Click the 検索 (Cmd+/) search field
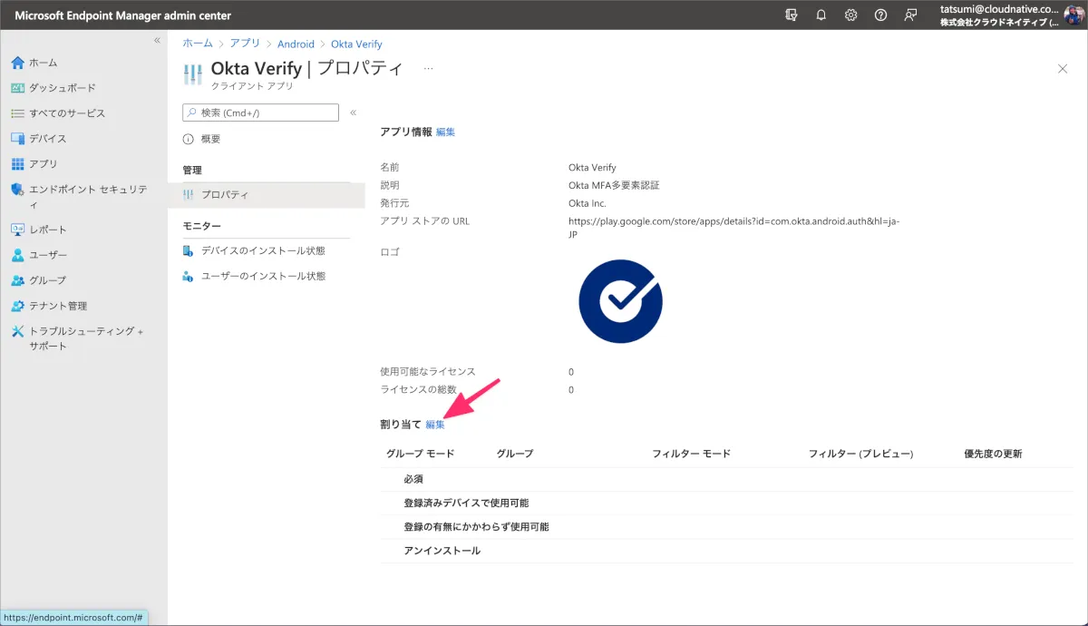Viewport: 1088px width, 626px height. pos(260,112)
